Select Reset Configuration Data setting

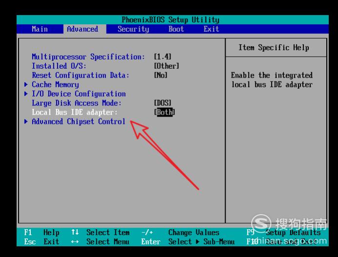tap(81, 75)
